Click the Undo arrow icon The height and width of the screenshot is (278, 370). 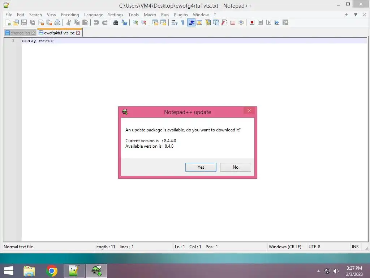96,22
